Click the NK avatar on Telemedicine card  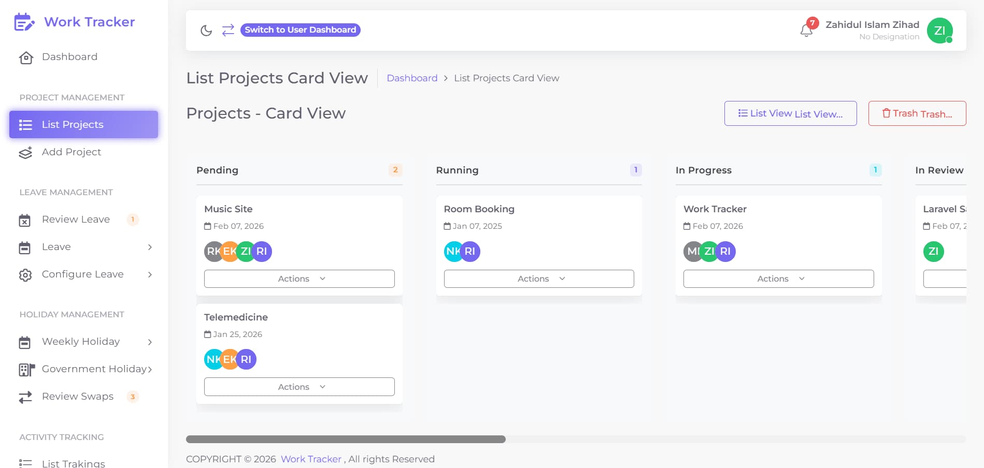tap(213, 359)
